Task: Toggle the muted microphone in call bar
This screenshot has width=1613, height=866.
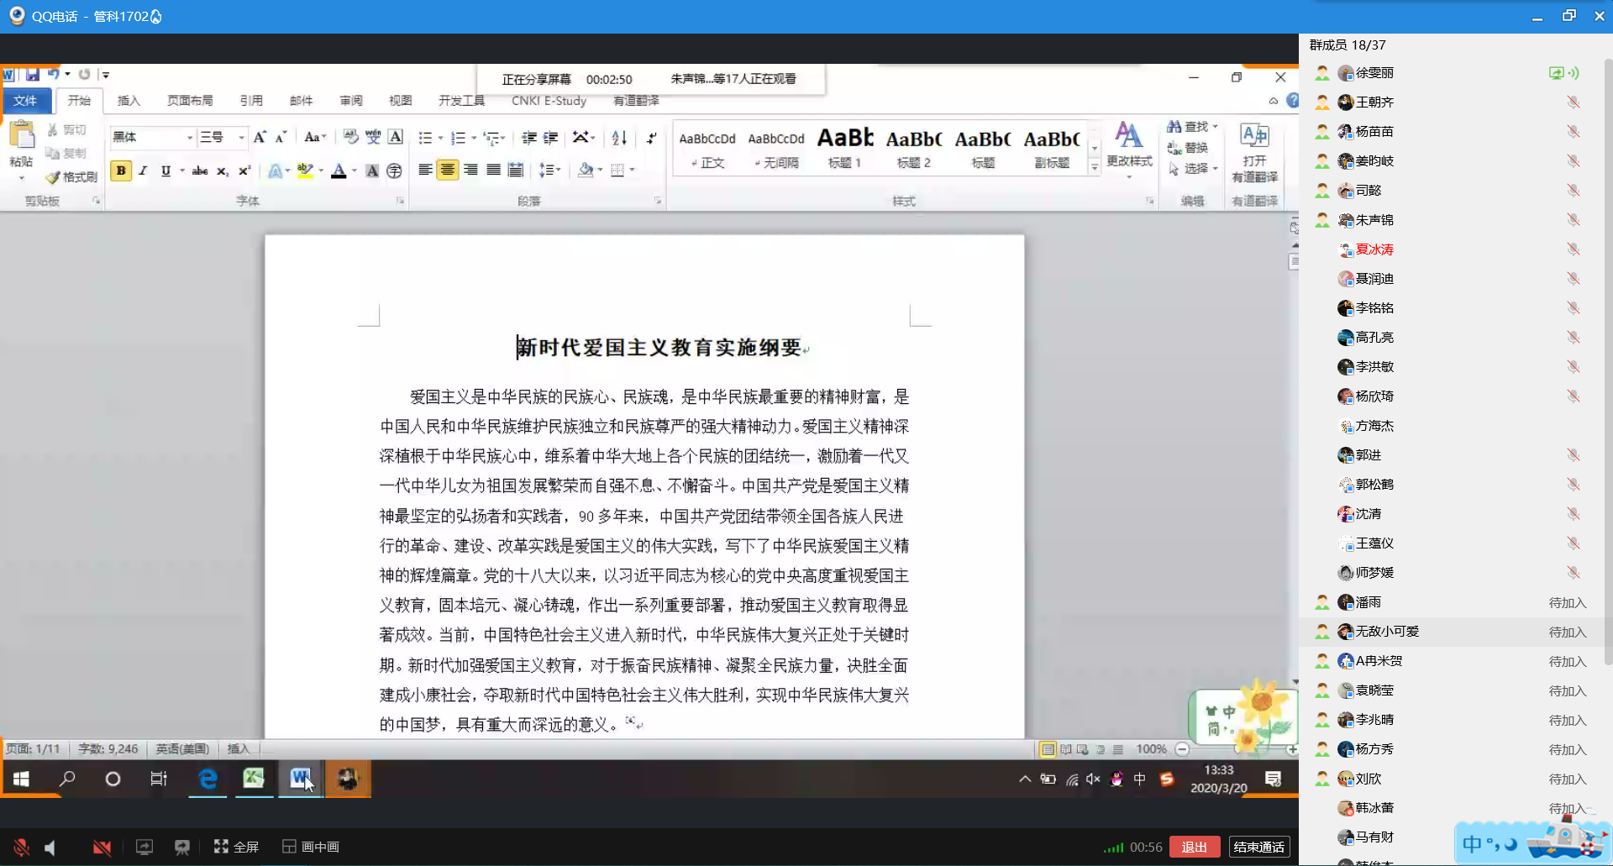Action: pyautogui.click(x=21, y=847)
